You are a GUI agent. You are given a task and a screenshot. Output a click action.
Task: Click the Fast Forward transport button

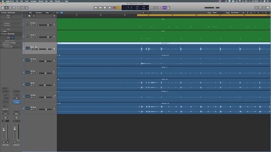click(x=100, y=8)
